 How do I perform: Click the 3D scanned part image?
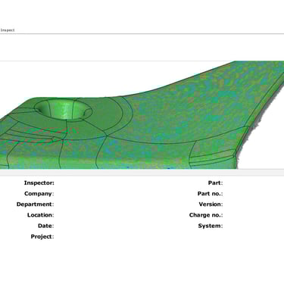point(142,115)
